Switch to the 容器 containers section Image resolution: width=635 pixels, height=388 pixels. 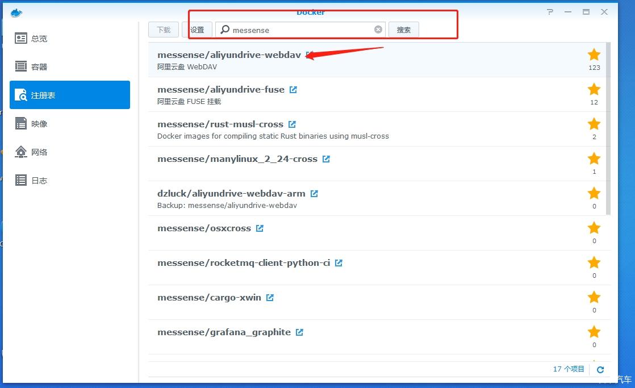click(70, 67)
